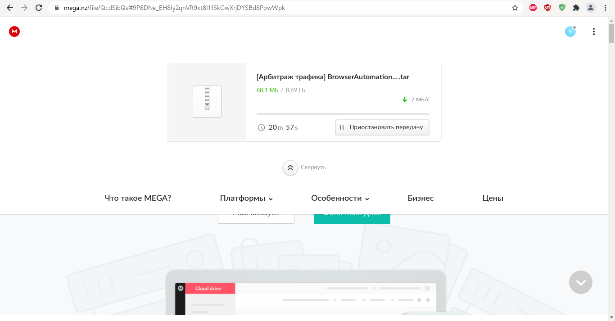Expand the Платформы dropdown menu
Viewport: 615px width, 321px height.
coord(246,198)
